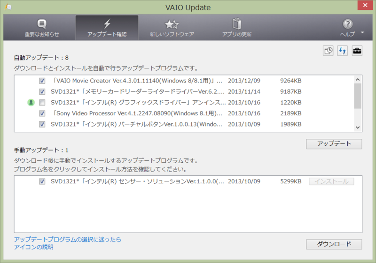Click the update history clock icon

click(x=328, y=51)
